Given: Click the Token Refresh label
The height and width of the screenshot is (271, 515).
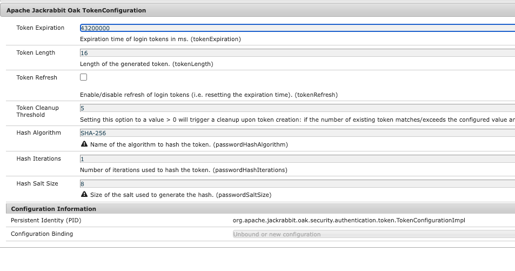Looking at the screenshot, I should point(37,78).
